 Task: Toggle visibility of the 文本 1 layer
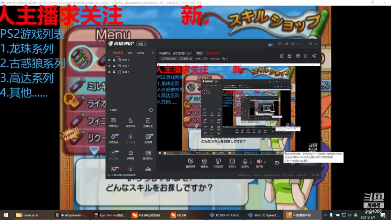109,66
